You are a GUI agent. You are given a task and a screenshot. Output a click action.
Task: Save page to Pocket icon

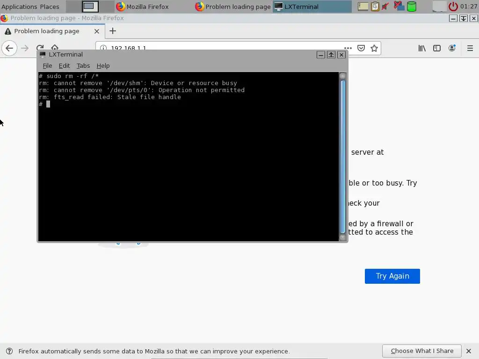[361, 48]
